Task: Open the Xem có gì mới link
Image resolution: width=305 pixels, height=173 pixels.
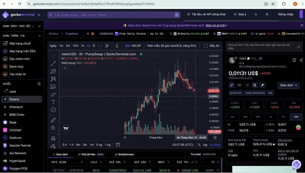Action: (216, 25)
